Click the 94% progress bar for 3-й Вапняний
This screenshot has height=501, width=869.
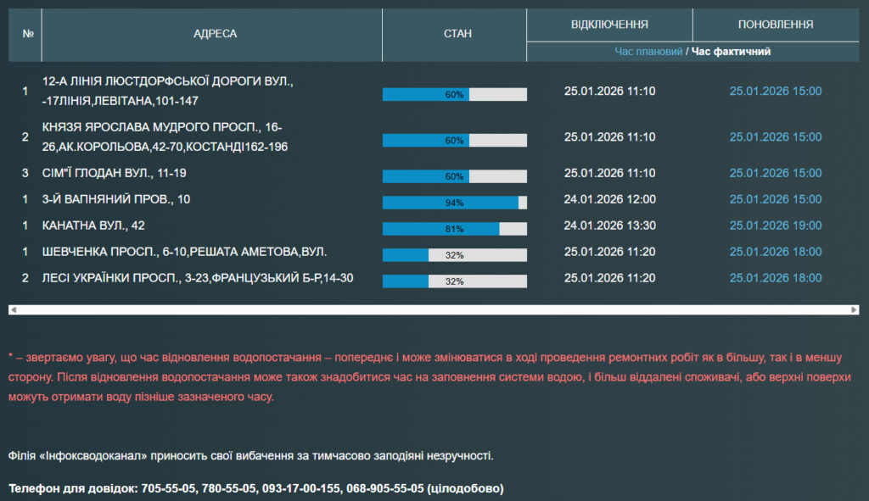(x=454, y=203)
